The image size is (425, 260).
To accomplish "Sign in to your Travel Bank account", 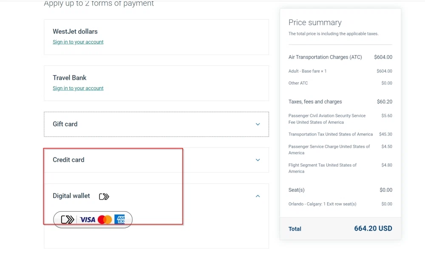I will (x=78, y=88).
